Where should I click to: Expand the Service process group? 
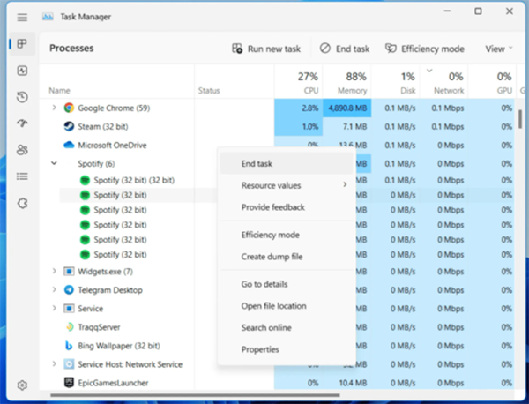pos(54,308)
